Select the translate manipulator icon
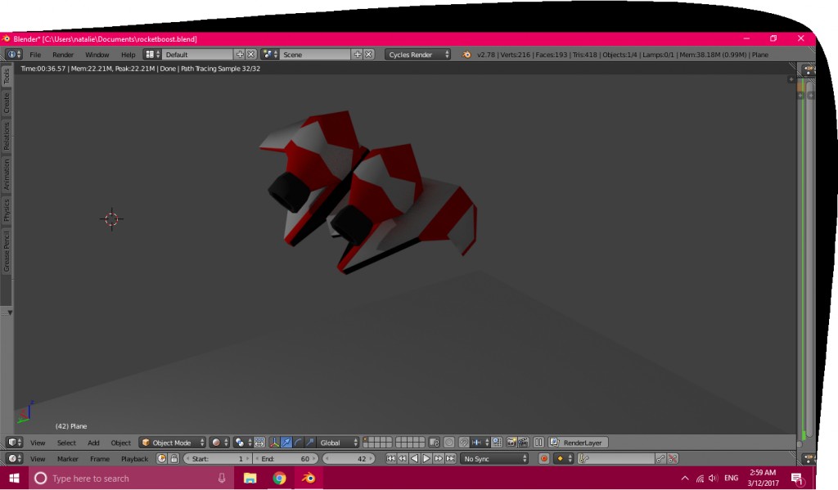838x490 pixels. [286, 442]
